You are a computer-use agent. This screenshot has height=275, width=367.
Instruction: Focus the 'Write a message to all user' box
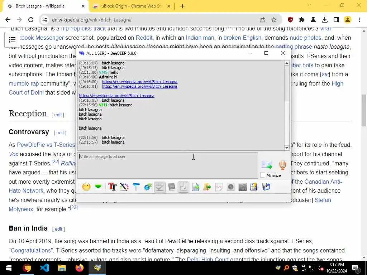pos(168,165)
